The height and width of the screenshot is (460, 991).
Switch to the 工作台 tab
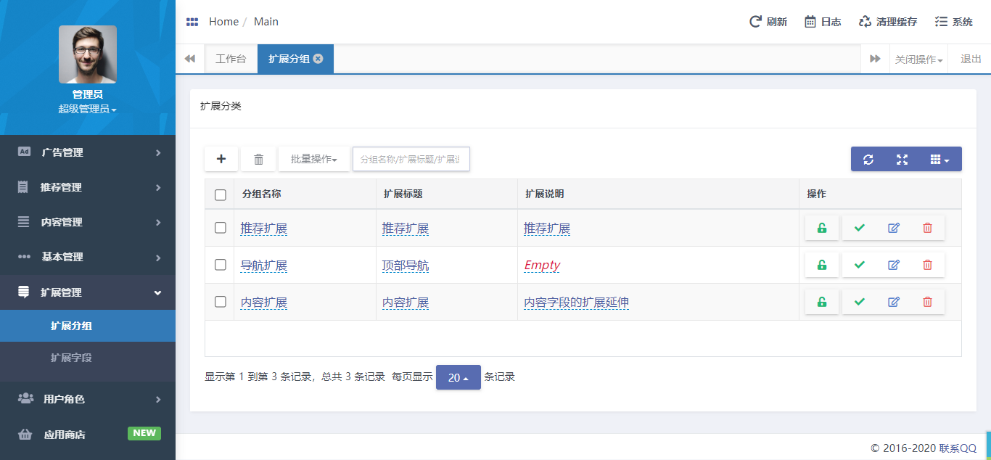pyautogui.click(x=231, y=59)
